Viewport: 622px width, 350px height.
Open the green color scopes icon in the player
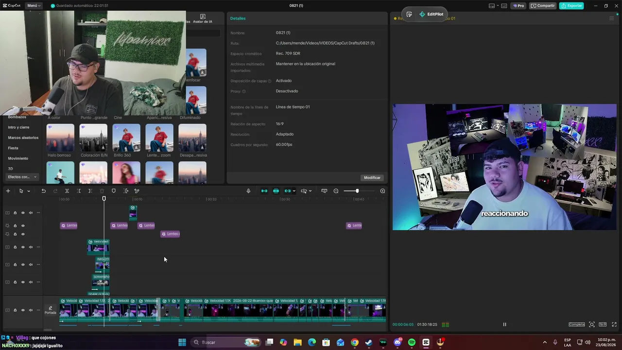446,324
